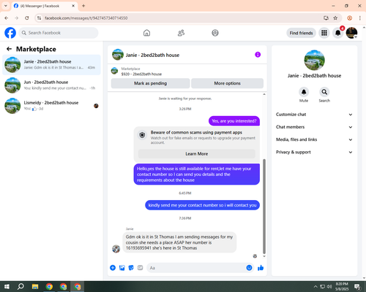Click the chat messages vertical scrollbar
This screenshot has width=366, height=292.
tap(264, 207)
